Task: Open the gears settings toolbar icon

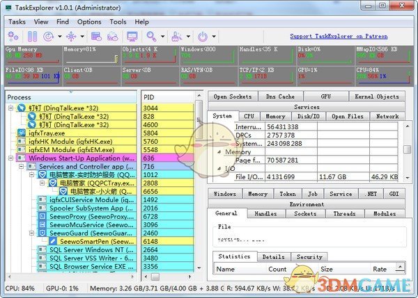Action: pyautogui.click(x=13, y=36)
